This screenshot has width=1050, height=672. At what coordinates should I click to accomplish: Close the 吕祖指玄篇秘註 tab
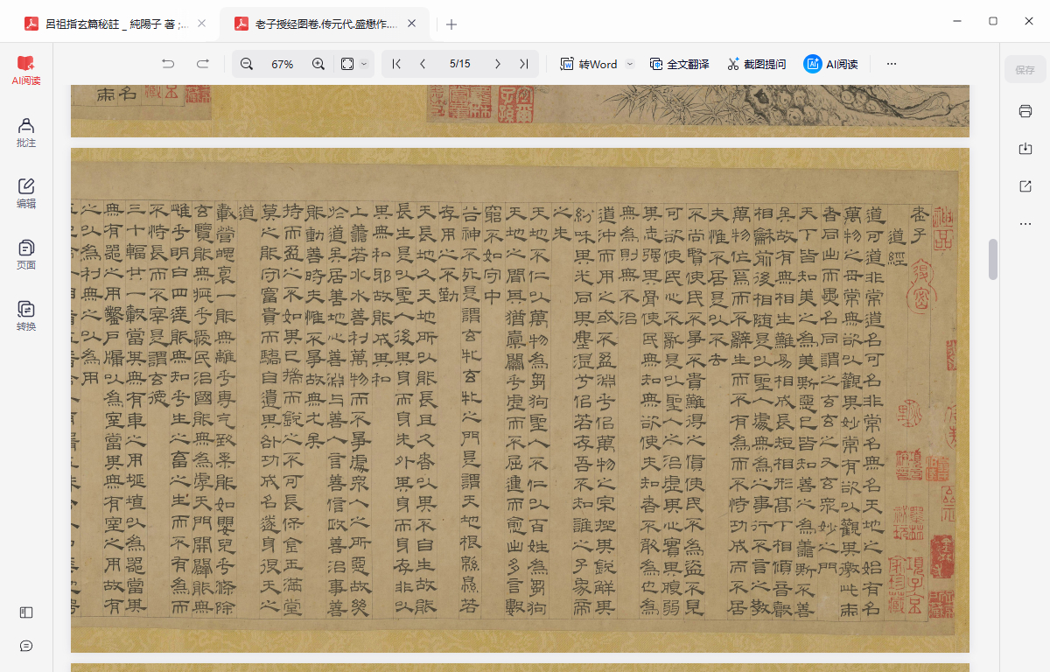point(202,24)
